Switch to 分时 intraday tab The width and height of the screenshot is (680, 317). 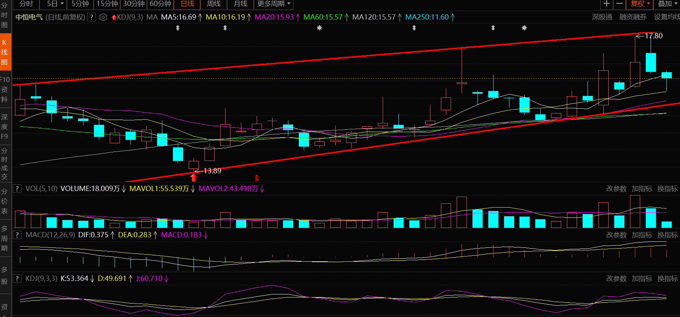[26, 4]
